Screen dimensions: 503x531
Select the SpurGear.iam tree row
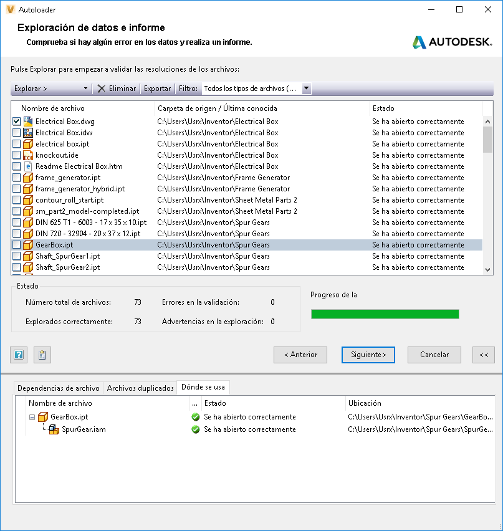[260, 429]
